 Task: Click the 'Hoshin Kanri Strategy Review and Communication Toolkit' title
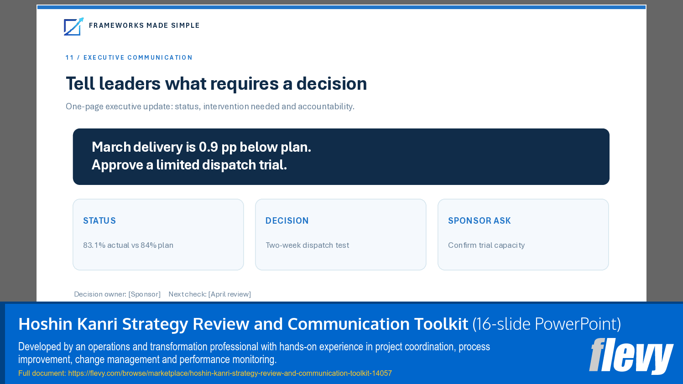[x=243, y=324]
